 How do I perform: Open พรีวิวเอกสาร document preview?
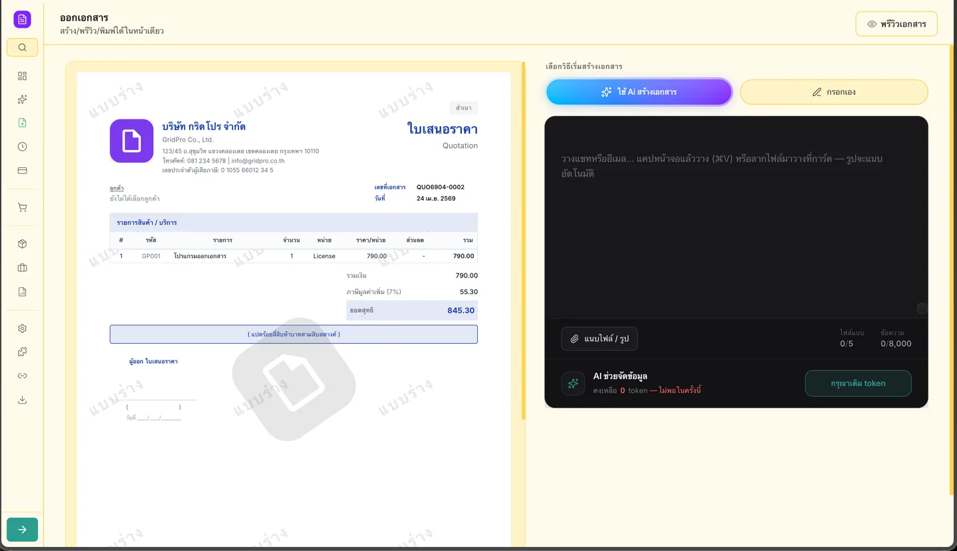(x=896, y=23)
